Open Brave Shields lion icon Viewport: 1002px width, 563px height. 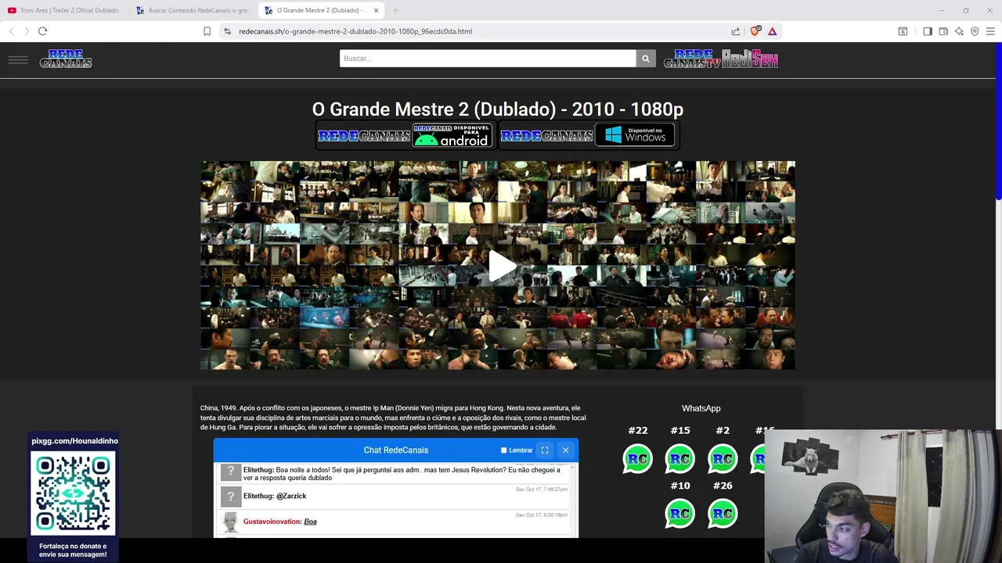pyautogui.click(x=755, y=31)
